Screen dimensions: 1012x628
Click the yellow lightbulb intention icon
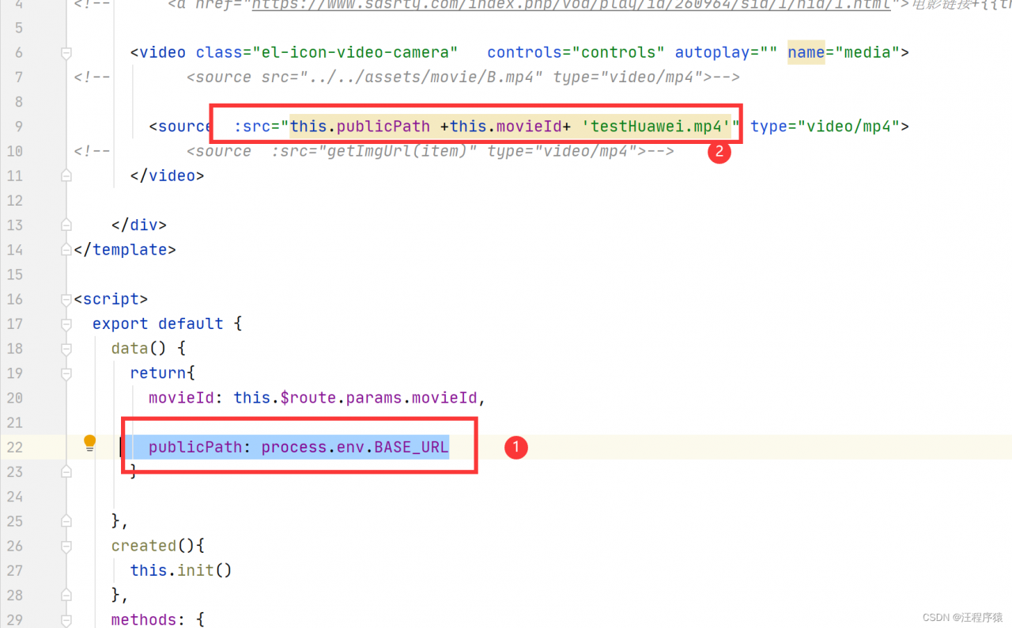point(89,443)
